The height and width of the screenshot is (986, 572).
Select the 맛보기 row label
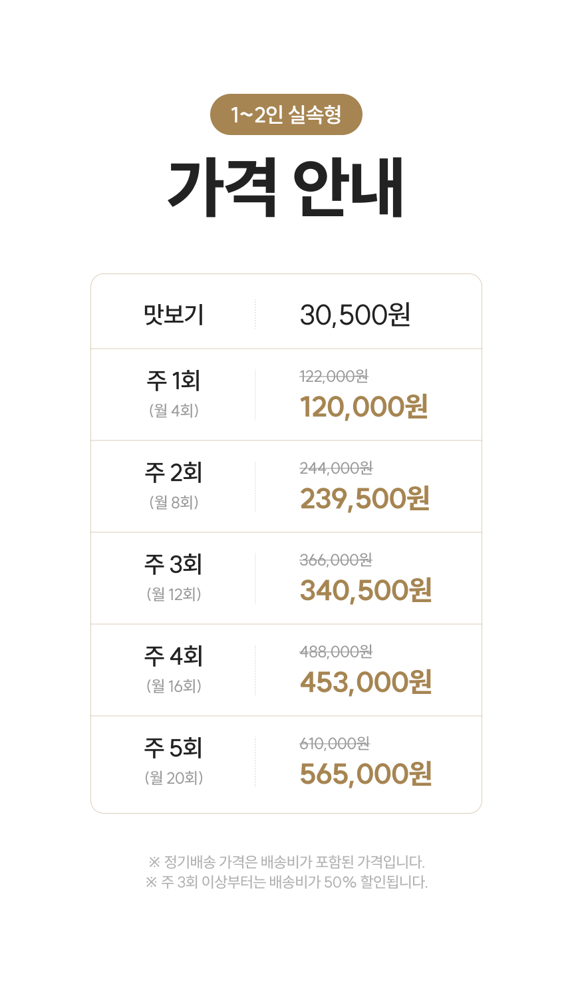point(174,315)
